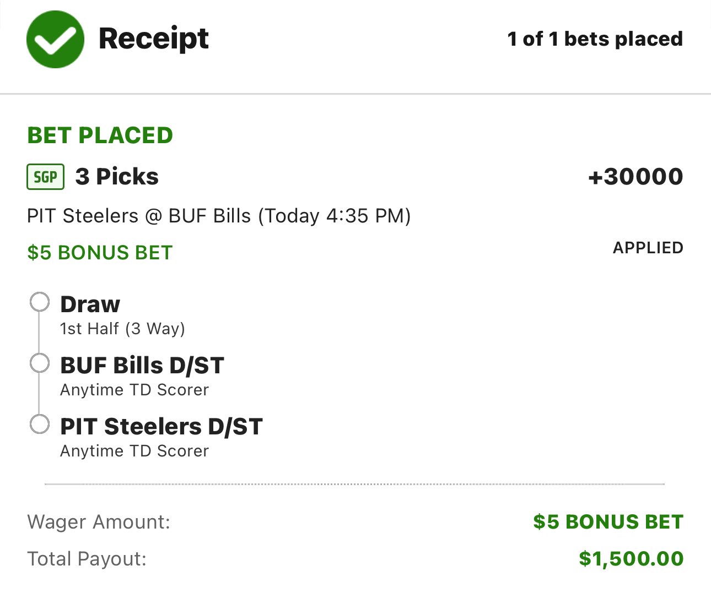The height and width of the screenshot is (593, 711).
Task: Select the Draw pick name
Action: (90, 304)
